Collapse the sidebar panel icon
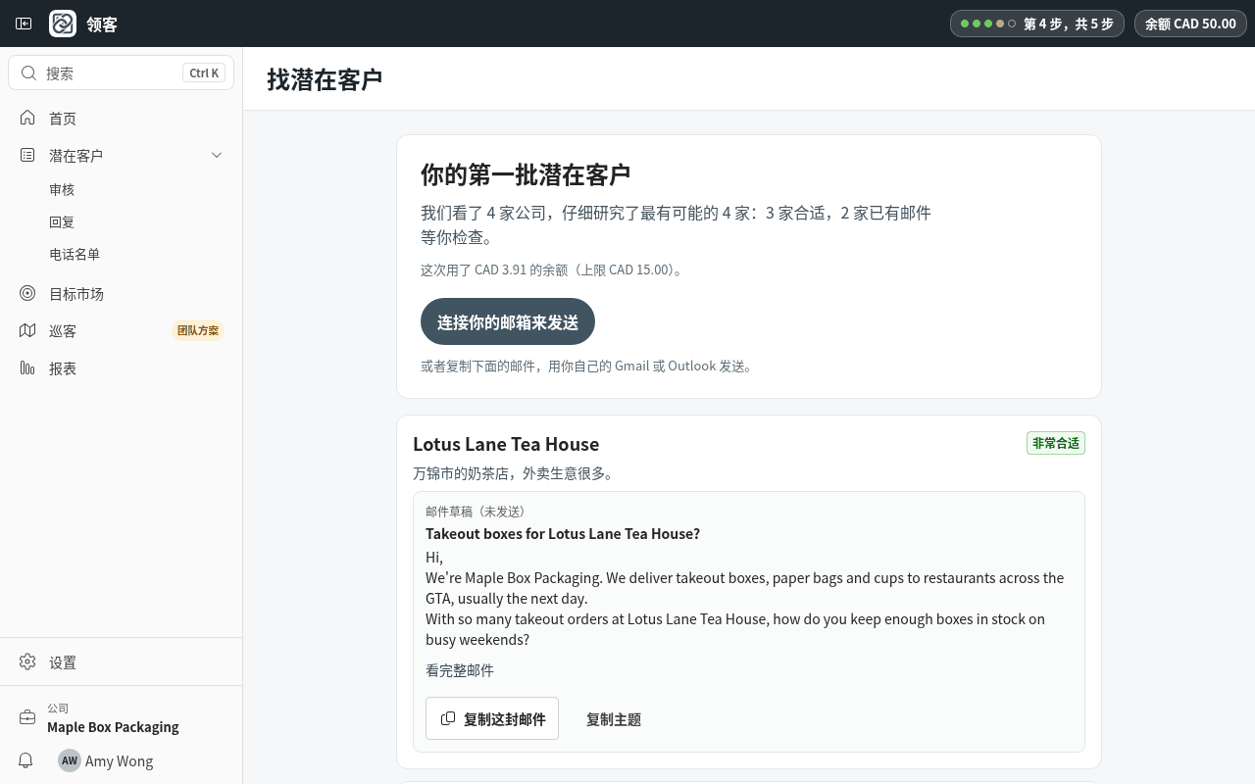Viewport: 1255px width, 784px height. click(x=24, y=24)
